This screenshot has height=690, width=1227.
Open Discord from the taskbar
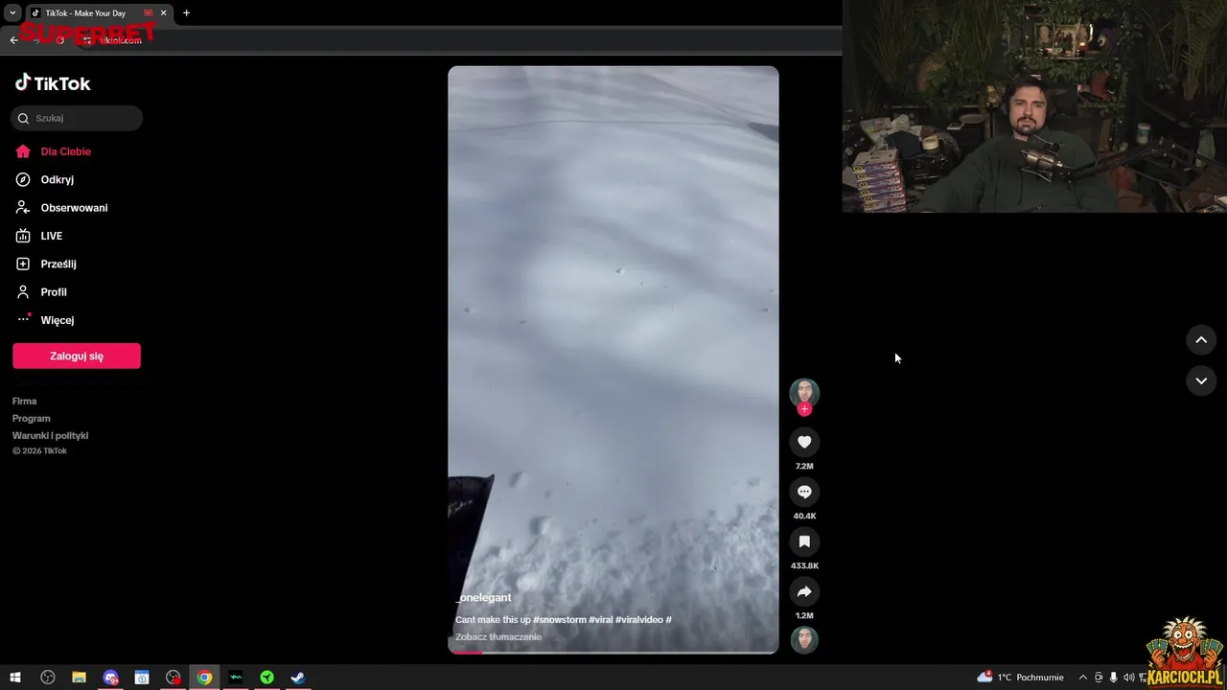pos(110,678)
